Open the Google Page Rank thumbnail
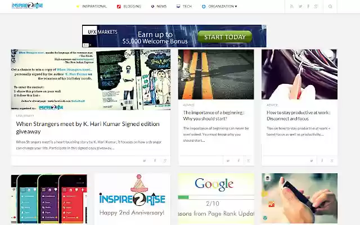 click(x=216, y=199)
